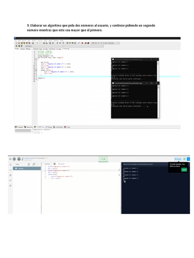
Task: Open the packages icon in Replit sidebar
Action: pos(10,175)
